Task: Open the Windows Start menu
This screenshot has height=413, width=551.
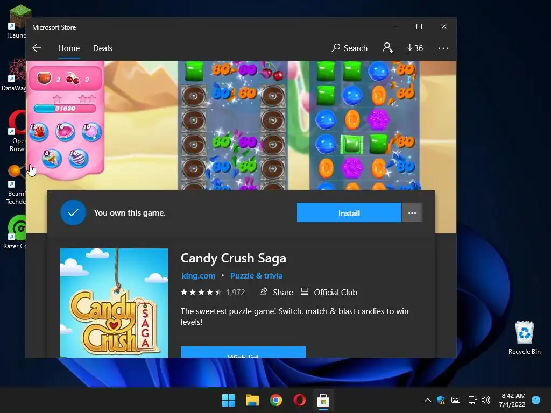Action: pyautogui.click(x=228, y=400)
